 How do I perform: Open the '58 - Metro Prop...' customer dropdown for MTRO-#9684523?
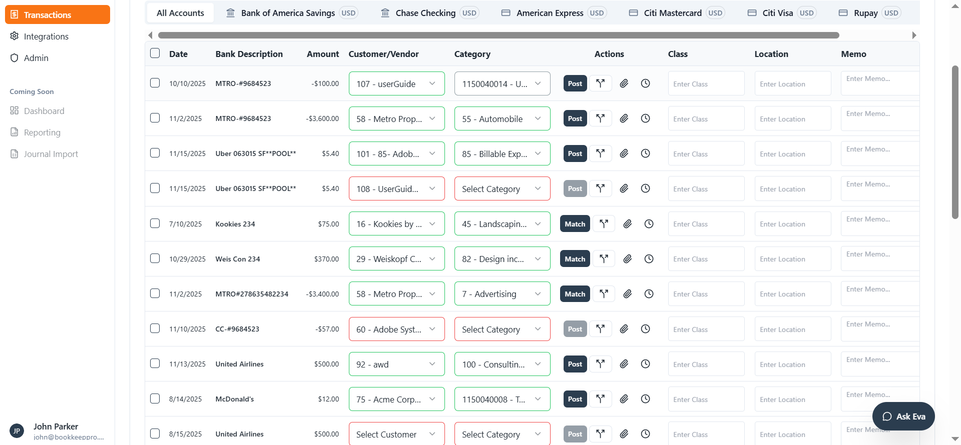click(x=396, y=119)
